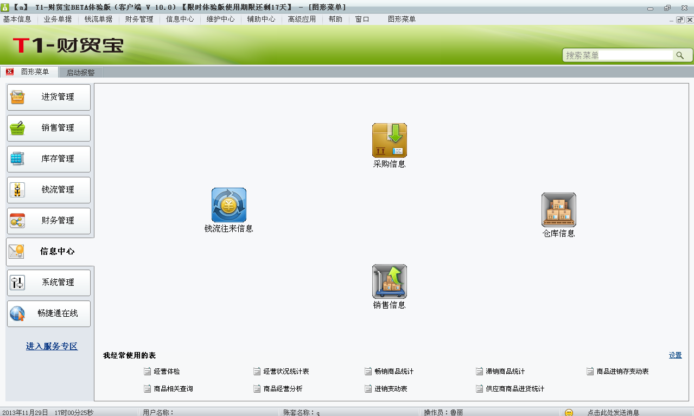Open the 销售信息 sales info icon
Screen dimensions: 694x416
(x=389, y=281)
